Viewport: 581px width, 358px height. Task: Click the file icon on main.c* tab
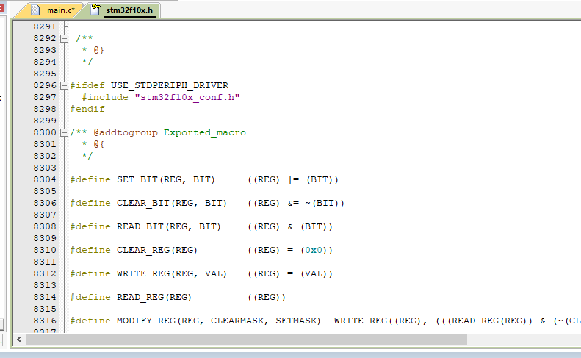tap(35, 10)
